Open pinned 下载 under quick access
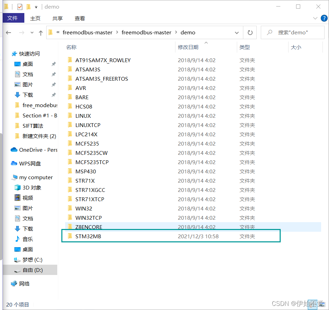The image size is (329, 310). 28,95
